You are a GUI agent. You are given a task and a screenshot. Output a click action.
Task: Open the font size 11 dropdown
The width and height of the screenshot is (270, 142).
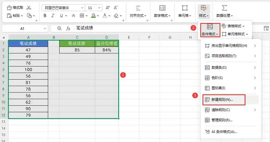pos(99,8)
